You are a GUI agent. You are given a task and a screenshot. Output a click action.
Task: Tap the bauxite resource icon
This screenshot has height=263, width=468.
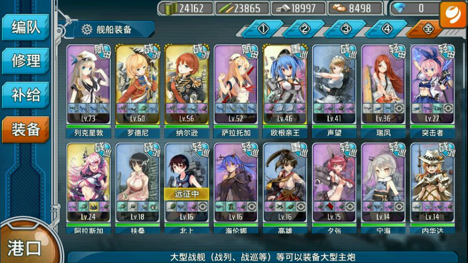coord(340,8)
